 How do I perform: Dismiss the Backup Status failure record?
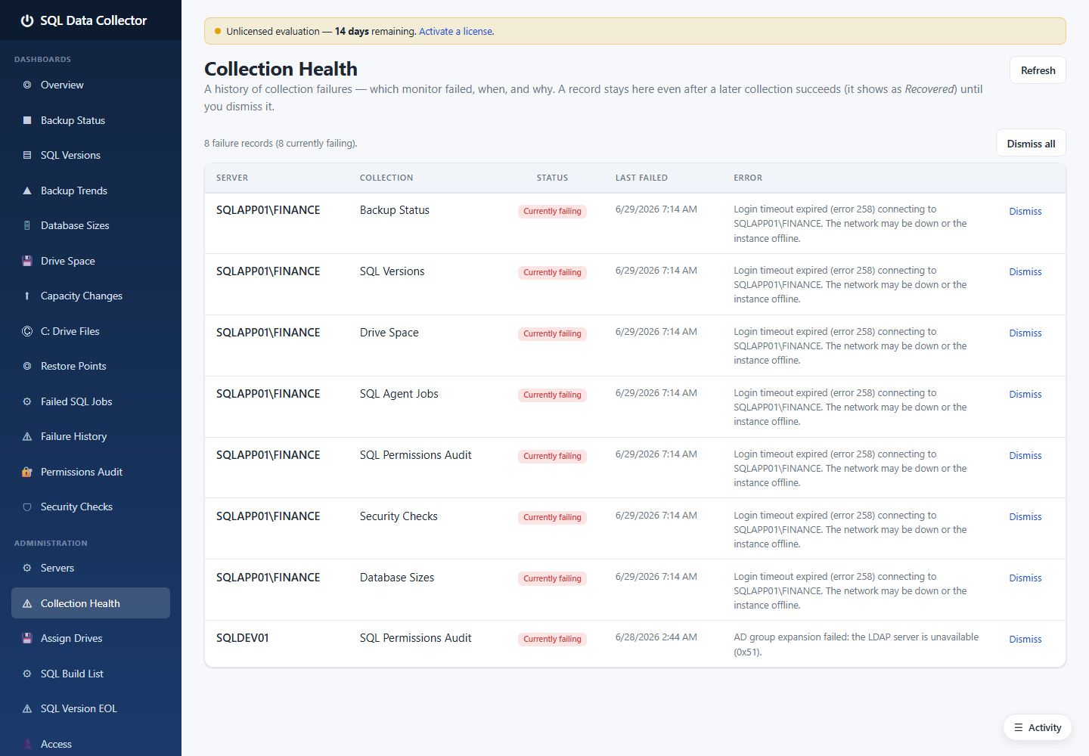coord(1025,211)
